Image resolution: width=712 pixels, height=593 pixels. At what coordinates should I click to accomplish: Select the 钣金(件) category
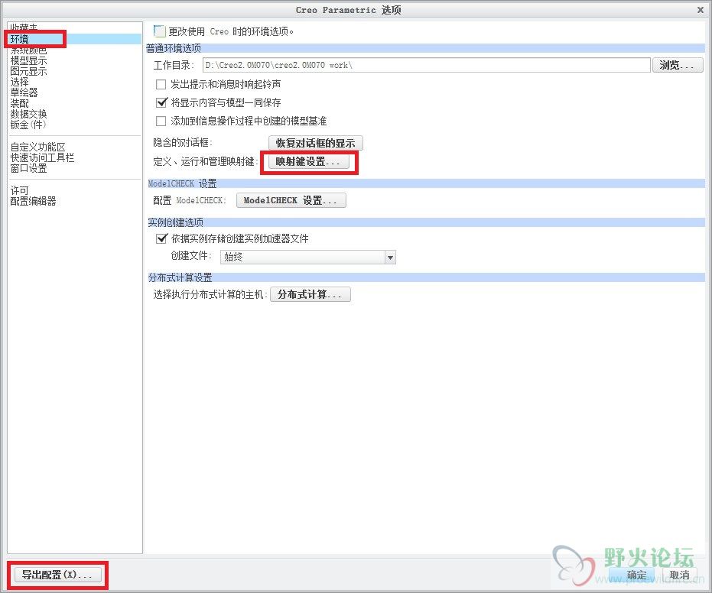28,125
